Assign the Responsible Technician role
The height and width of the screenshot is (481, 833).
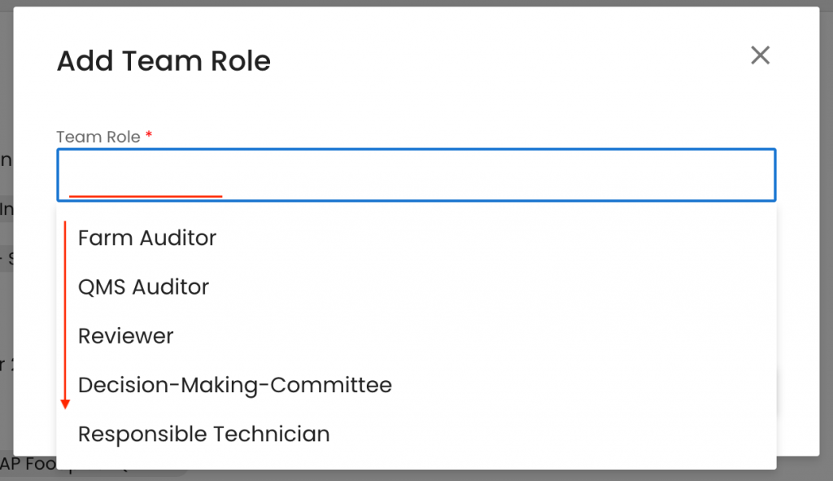point(203,434)
